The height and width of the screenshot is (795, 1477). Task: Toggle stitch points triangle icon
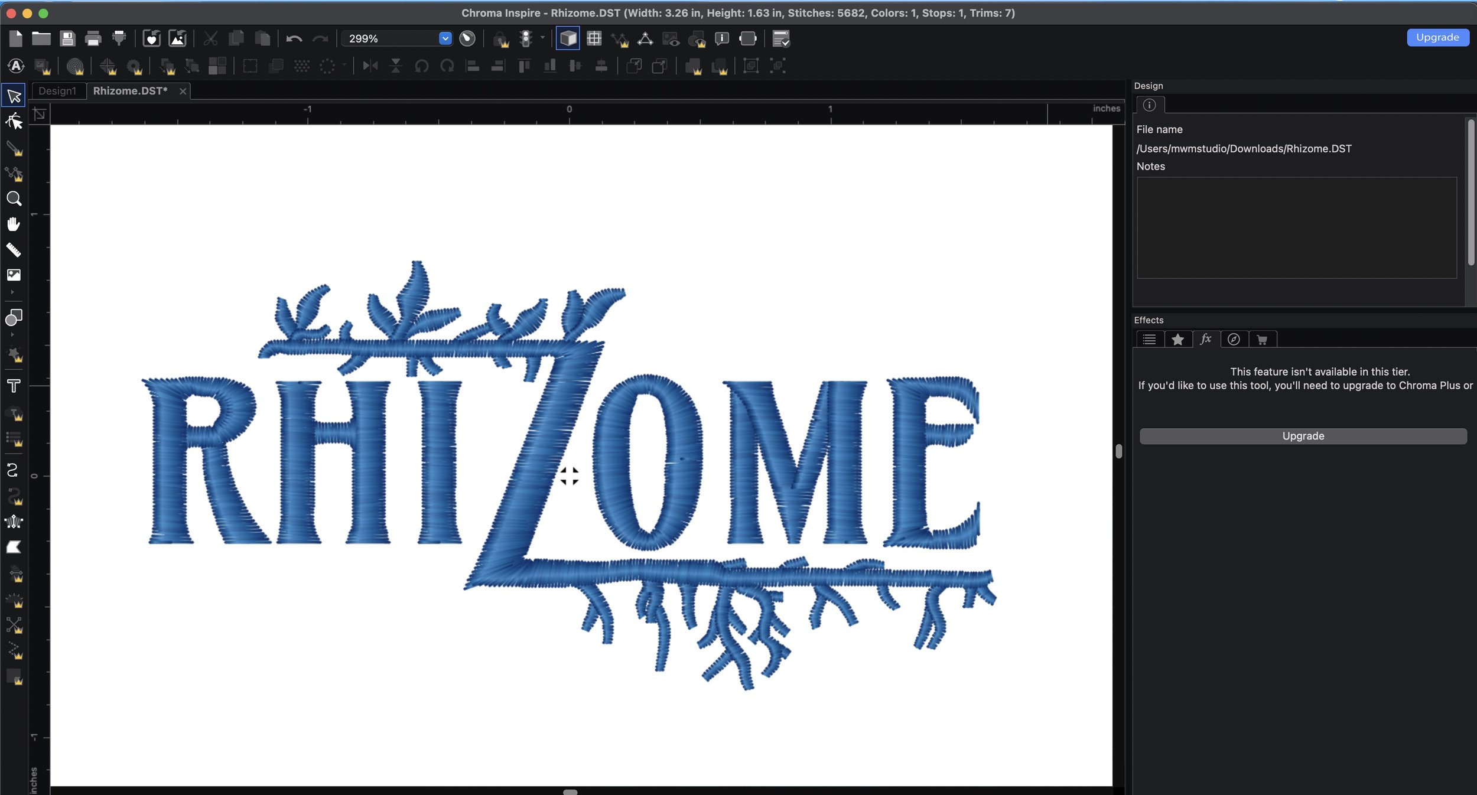point(645,38)
